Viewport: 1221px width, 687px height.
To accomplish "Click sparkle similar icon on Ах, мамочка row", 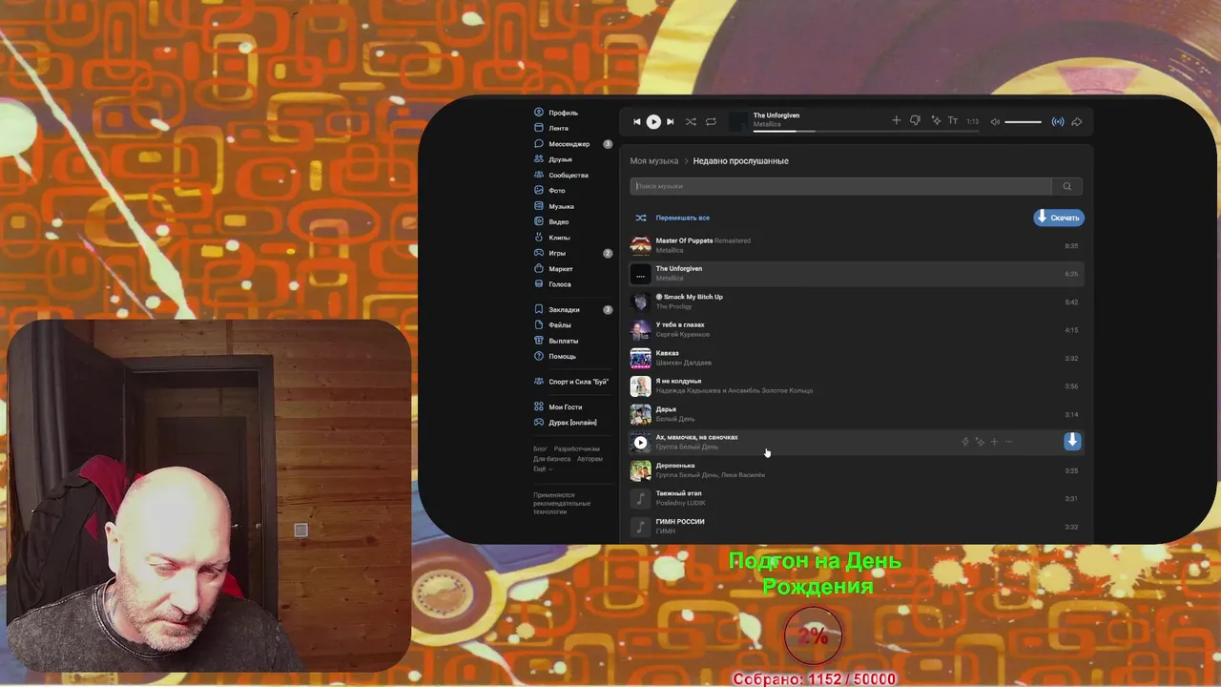I will coord(980,442).
